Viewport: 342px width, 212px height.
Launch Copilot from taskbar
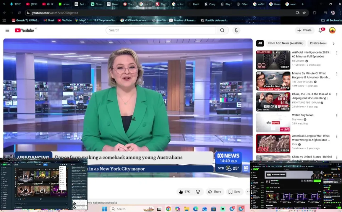click(177, 209)
